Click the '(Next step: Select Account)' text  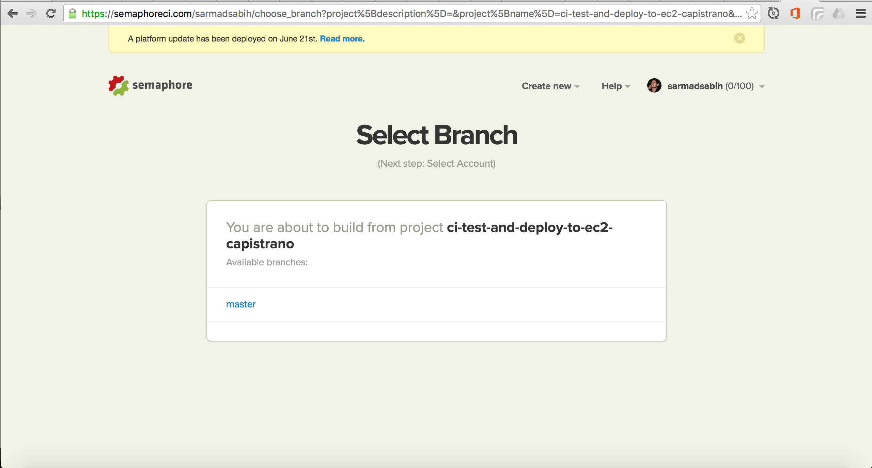[x=436, y=164]
